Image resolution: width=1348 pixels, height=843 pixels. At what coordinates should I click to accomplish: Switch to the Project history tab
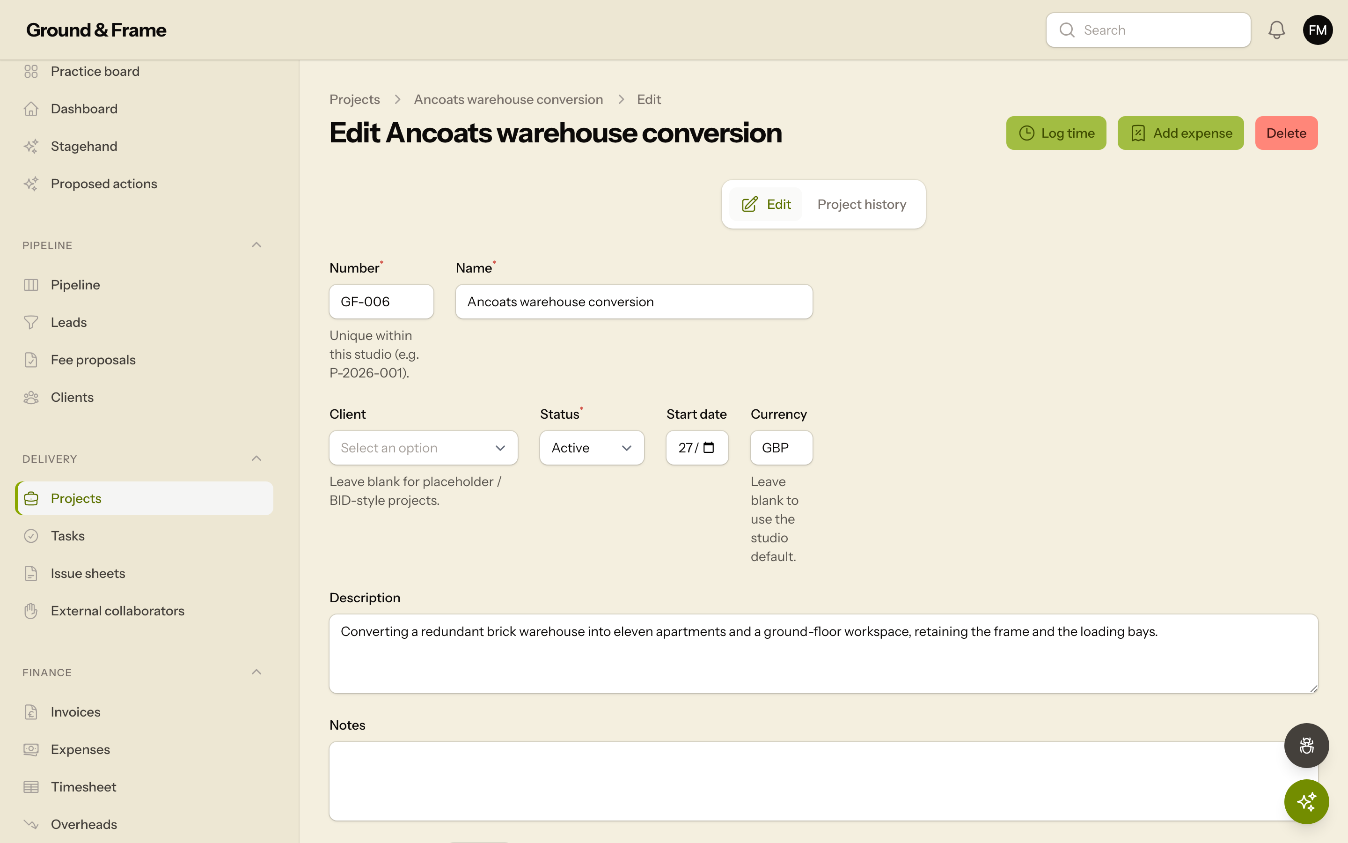point(862,204)
